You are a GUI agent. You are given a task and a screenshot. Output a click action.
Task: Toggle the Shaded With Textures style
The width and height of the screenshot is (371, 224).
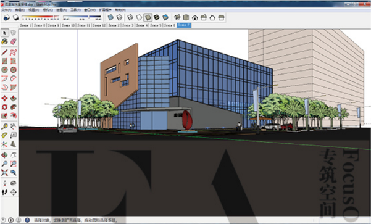(x=156, y=17)
